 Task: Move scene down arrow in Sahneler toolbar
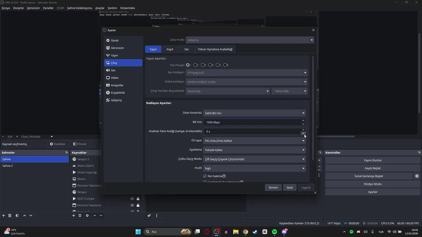(31, 216)
